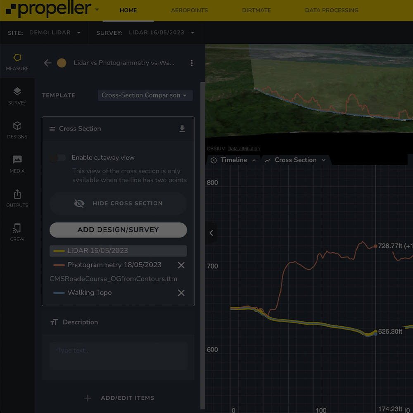Switch to the AEROPOINTS tab
Screen dimensions: 413x413
(190, 10)
